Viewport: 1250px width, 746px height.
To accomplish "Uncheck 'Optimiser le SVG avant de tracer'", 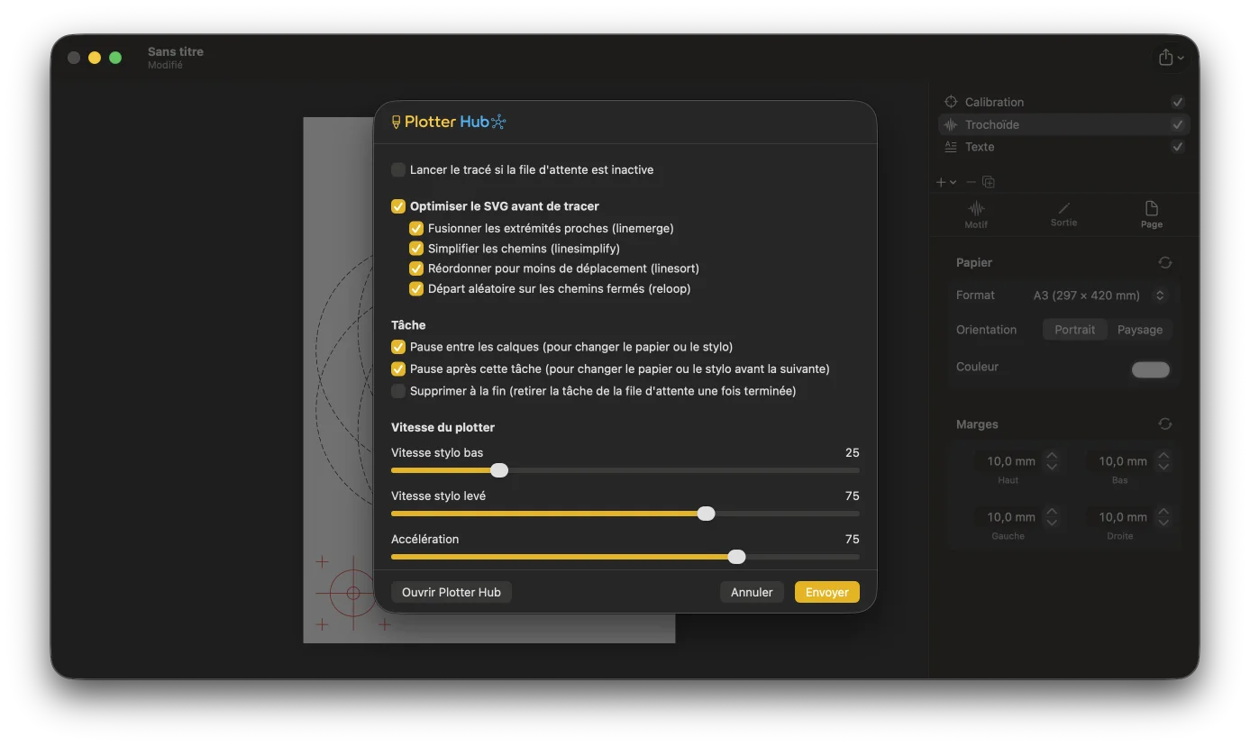I will tap(398, 206).
